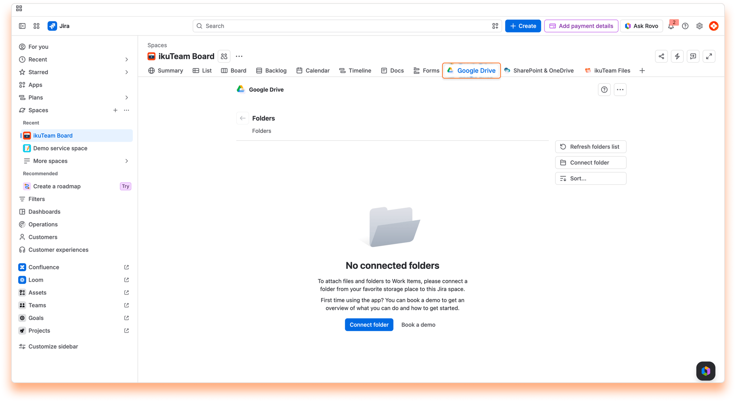Open the SharePoint & OneDrive tab
Image resolution: width=736 pixels, height=402 pixels.
pyautogui.click(x=539, y=71)
